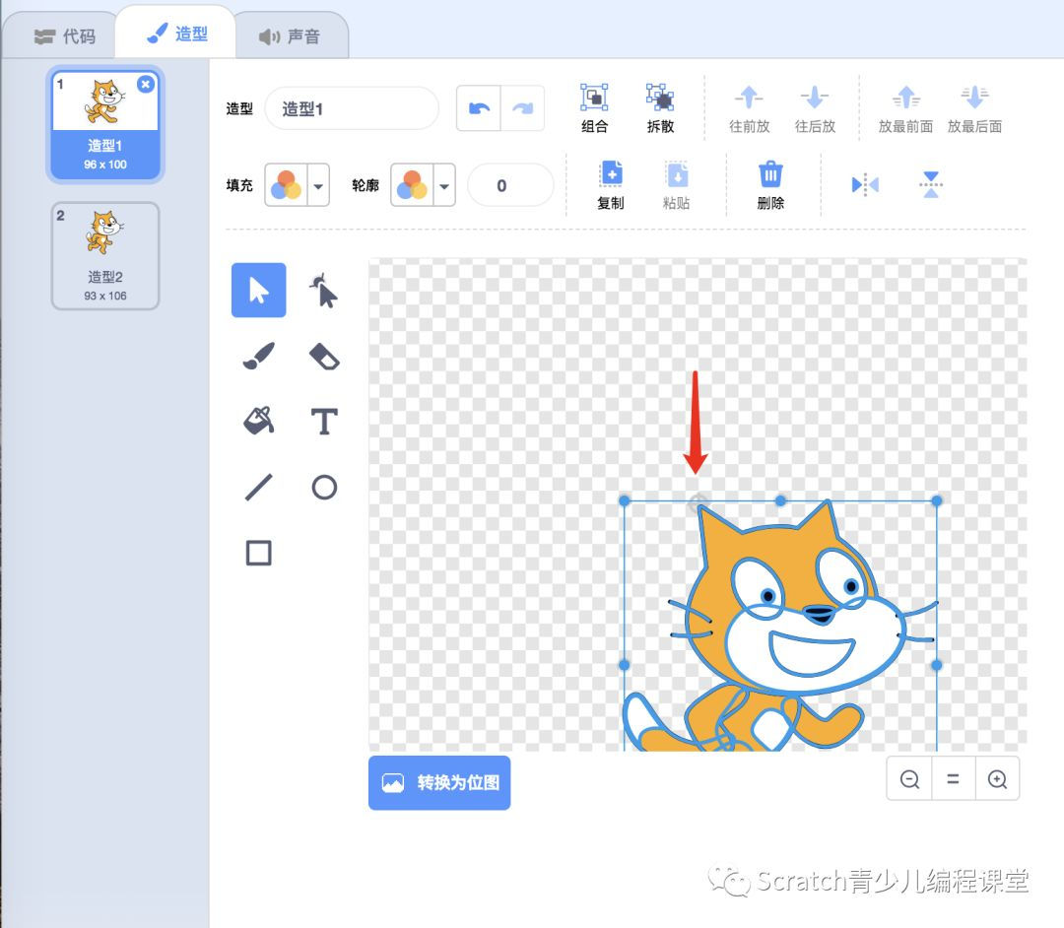Select the Rectangle tool

(257, 553)
